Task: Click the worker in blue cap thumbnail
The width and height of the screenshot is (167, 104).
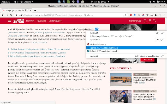Action: (x=121, y=96)
